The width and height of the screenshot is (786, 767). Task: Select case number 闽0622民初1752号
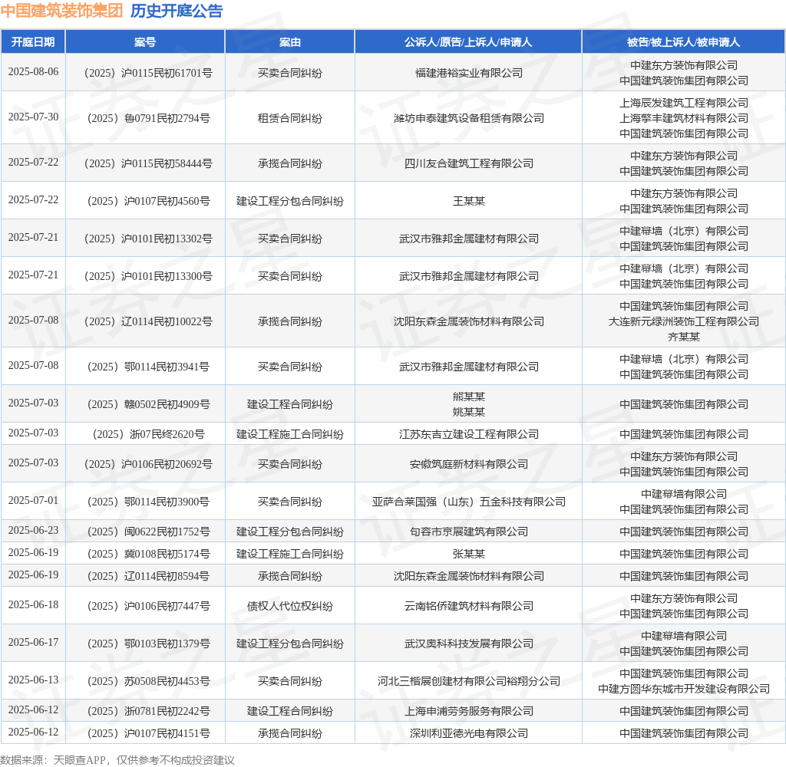point(148,532)
